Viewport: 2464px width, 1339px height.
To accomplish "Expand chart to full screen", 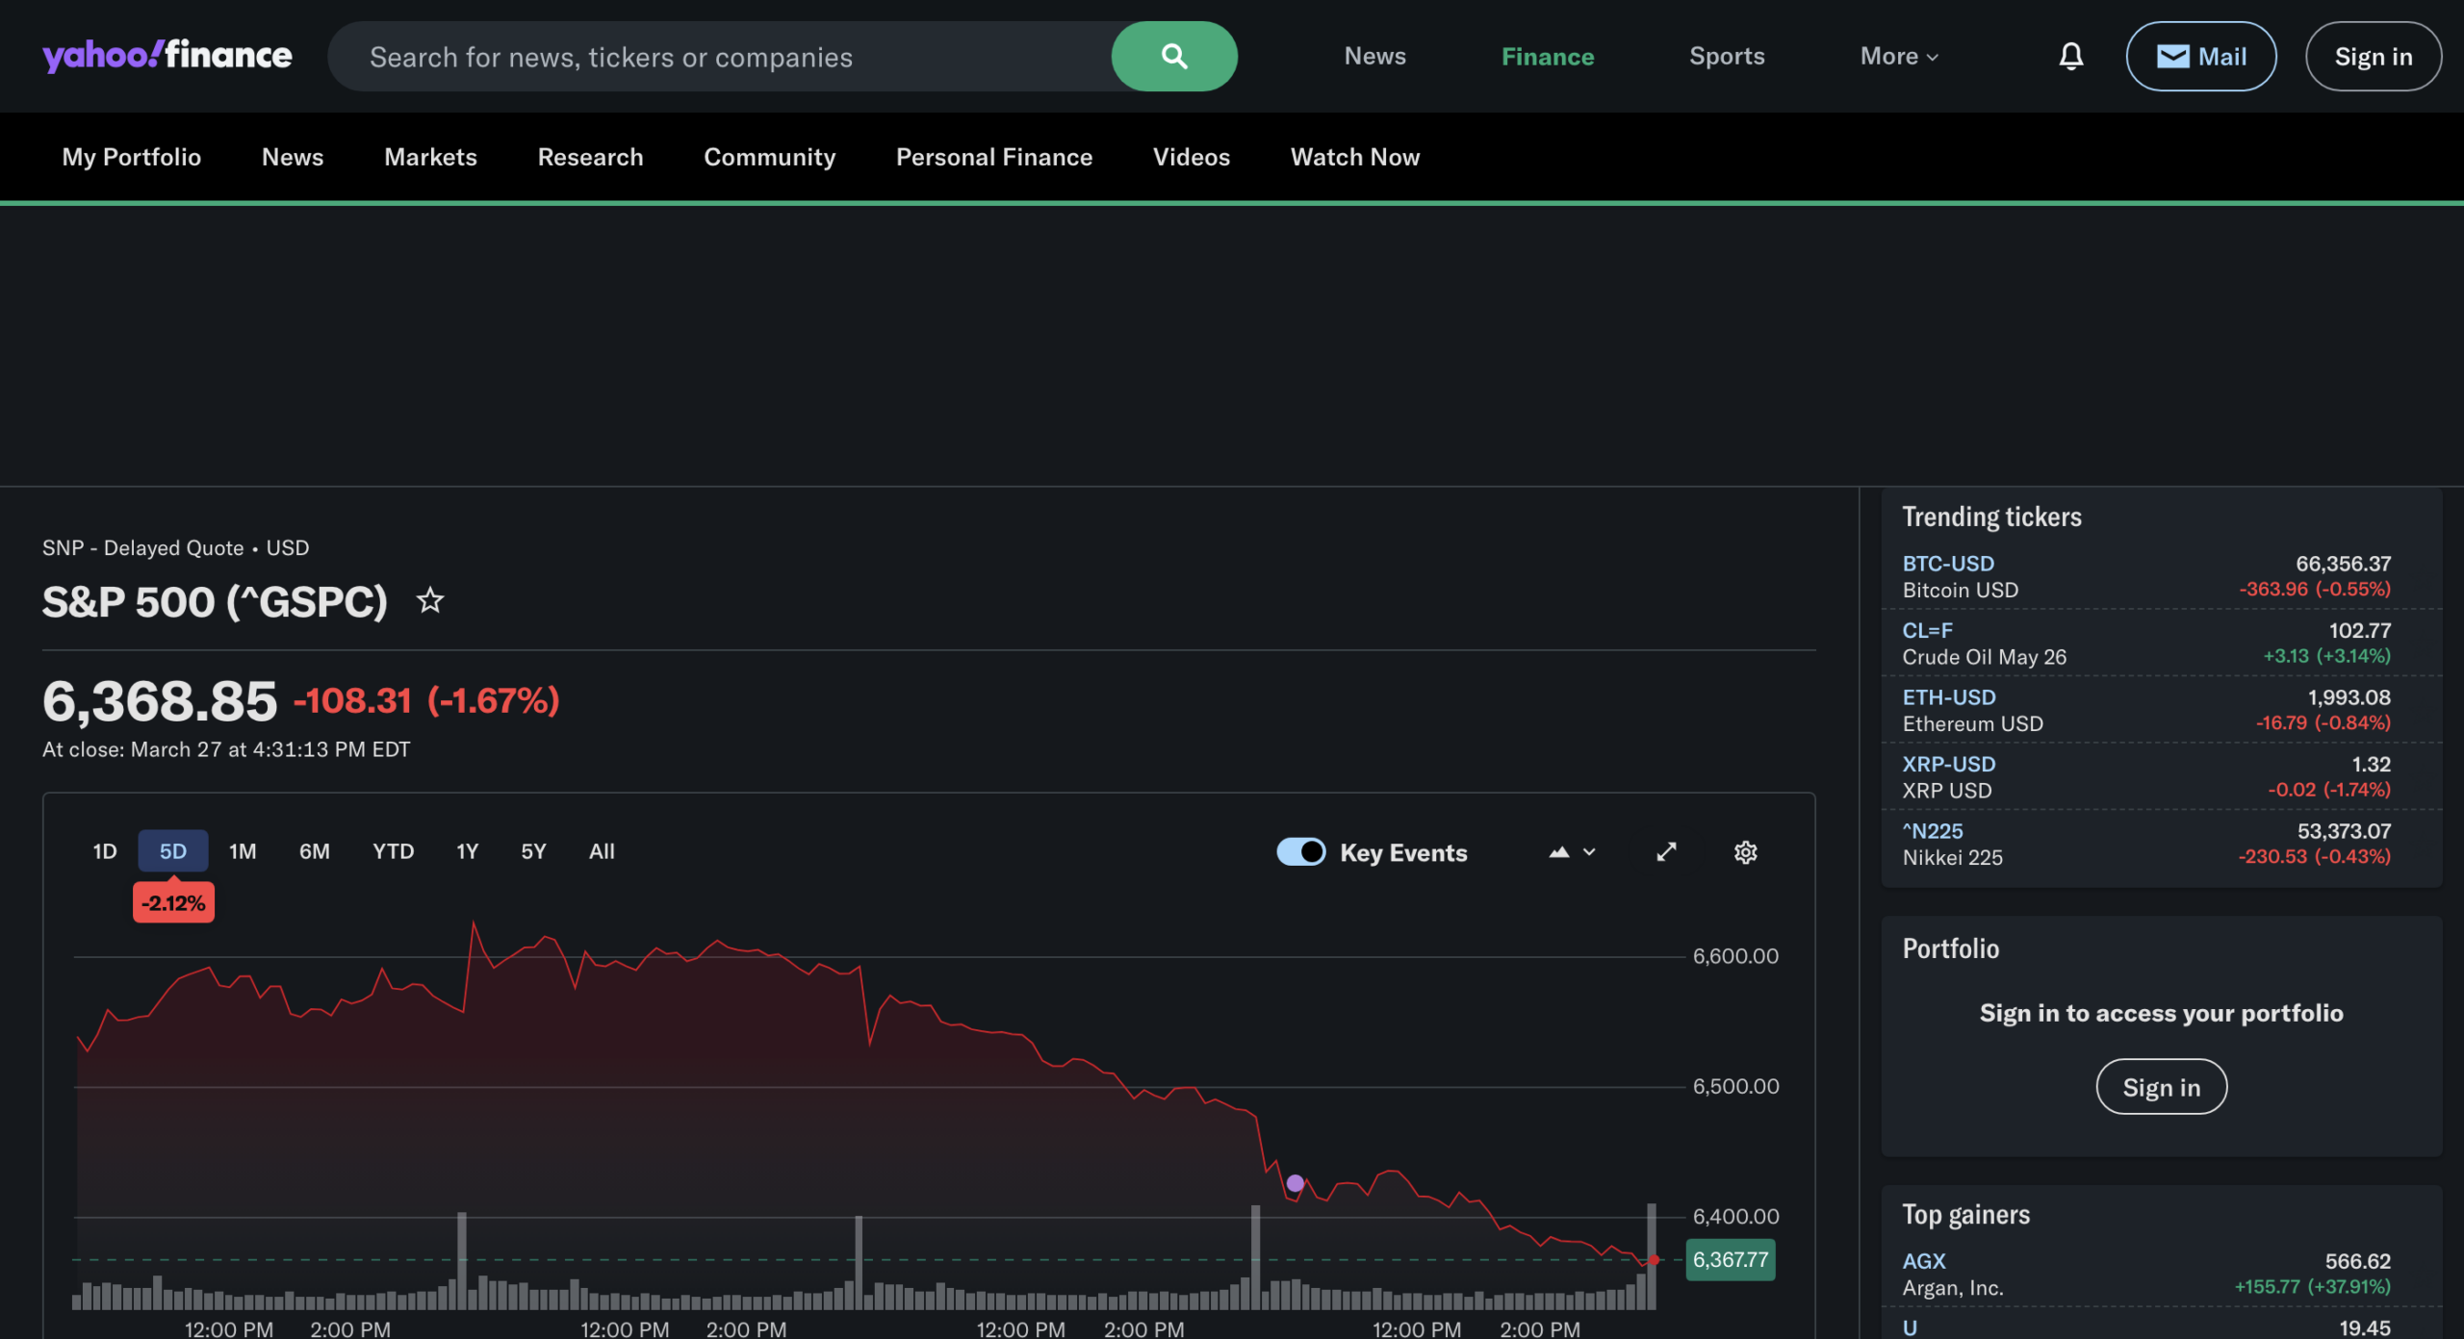I will 1666,852.
